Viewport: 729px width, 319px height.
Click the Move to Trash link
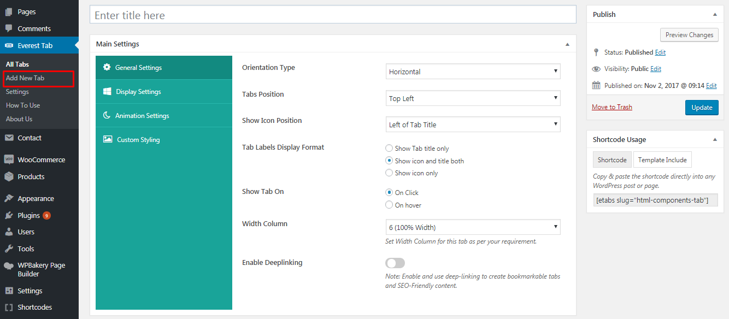(x=612, y=107)
